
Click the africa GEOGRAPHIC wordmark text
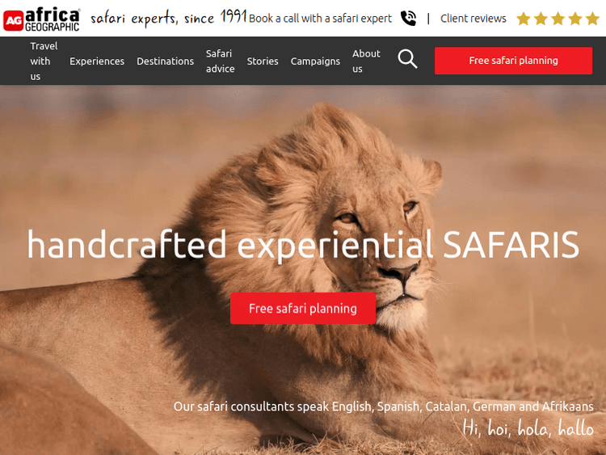click(53, 19)
